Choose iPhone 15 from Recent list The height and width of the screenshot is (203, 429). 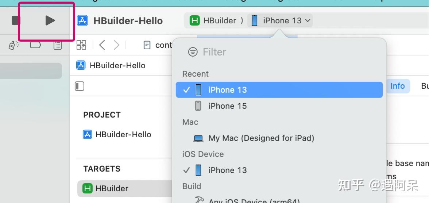point(227,106)
